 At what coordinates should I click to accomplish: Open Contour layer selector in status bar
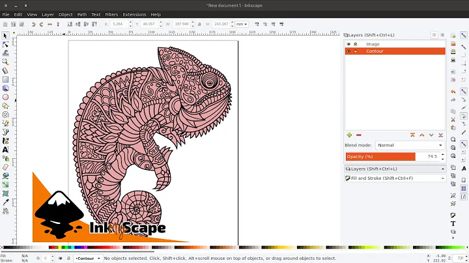tap(88, 258)
